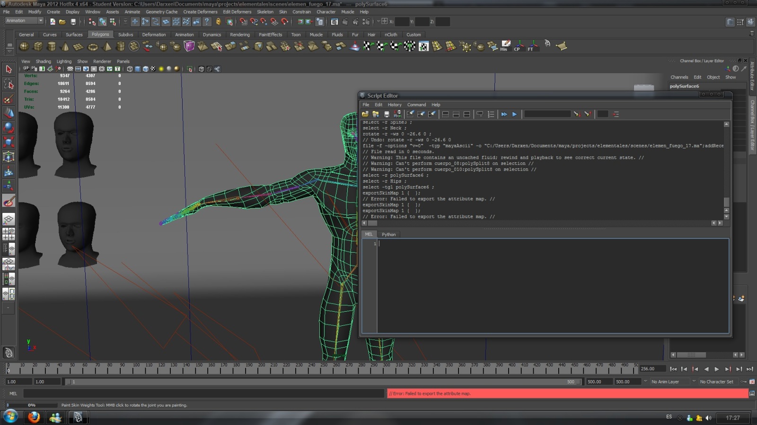
Task: Toggle show line numbers in Script Editor
Action: pyautogui.click(x=491, y=114)
